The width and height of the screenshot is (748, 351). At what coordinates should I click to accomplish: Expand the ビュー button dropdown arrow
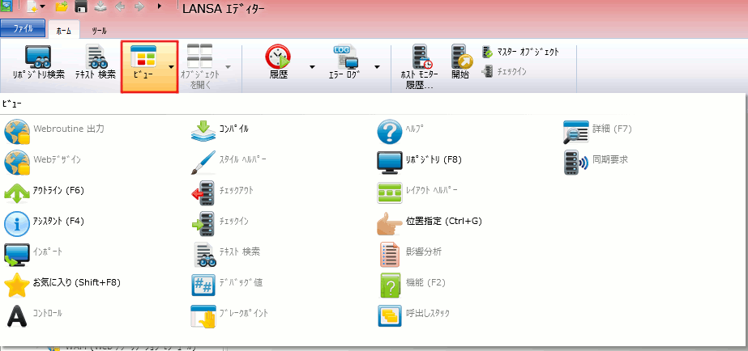pos(171,67)
